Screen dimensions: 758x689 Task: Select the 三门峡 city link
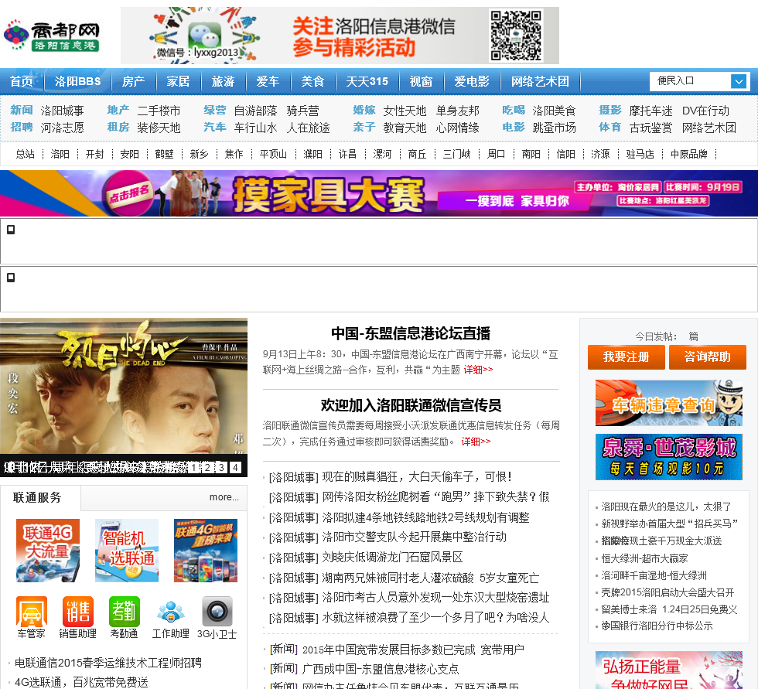click(x=457, y=154)
